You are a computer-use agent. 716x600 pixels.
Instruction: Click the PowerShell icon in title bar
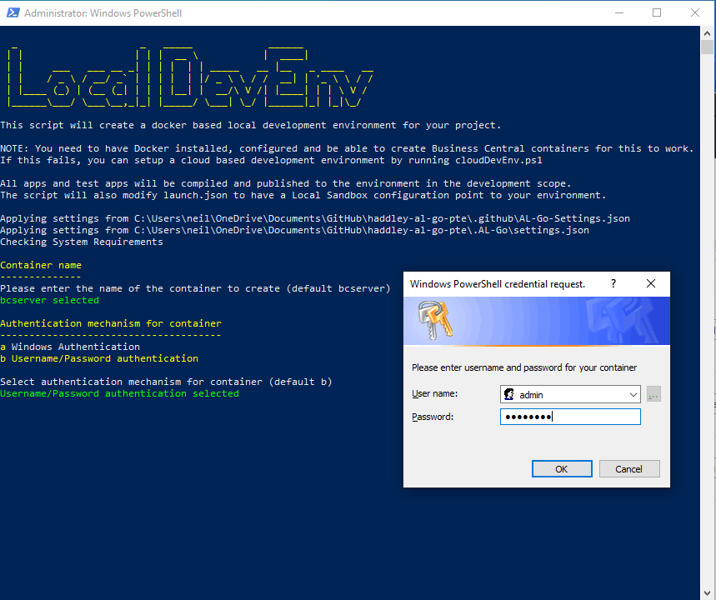point(13,12)
